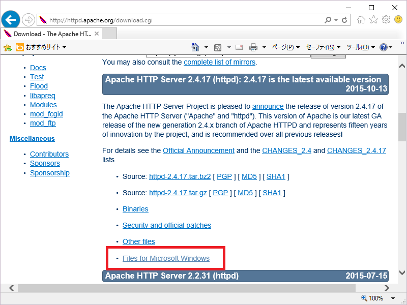
Task: Click the command bar Home icon
Action: coord(195,47)
